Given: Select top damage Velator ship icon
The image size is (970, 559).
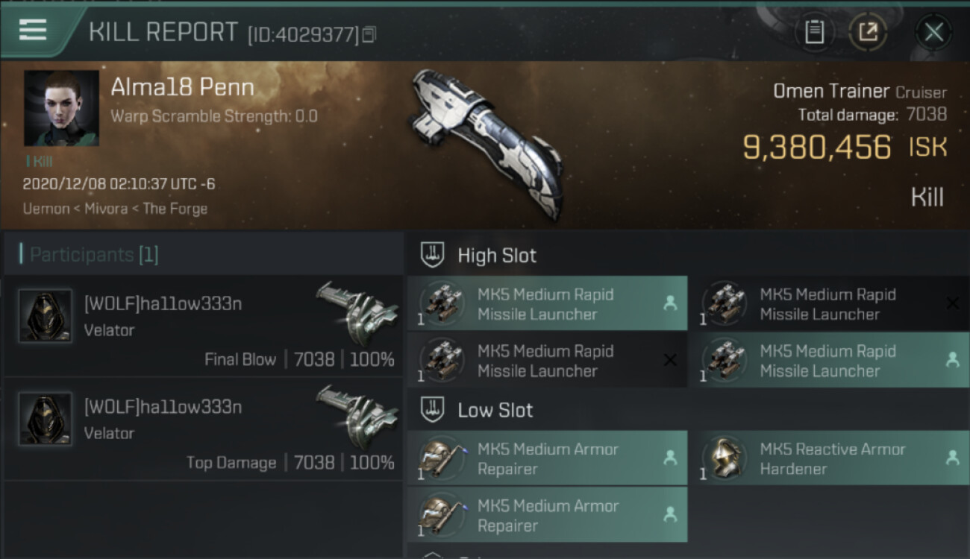Looking at the screenshot, I should [357, 417].
